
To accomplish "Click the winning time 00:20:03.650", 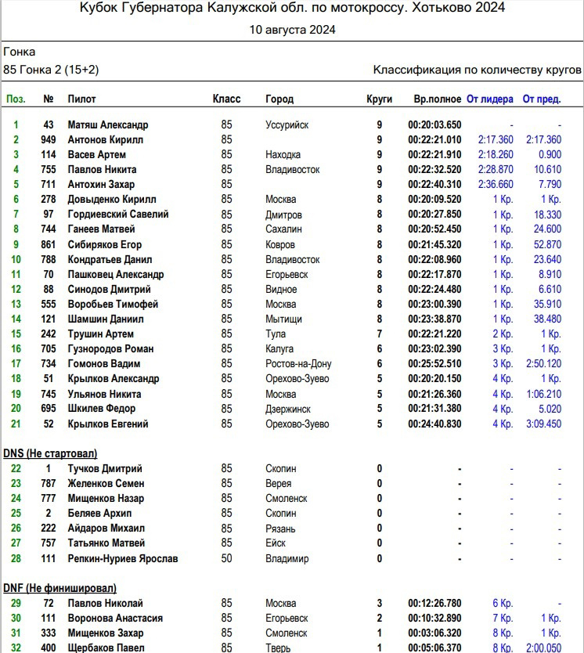I will pos(434,124).
